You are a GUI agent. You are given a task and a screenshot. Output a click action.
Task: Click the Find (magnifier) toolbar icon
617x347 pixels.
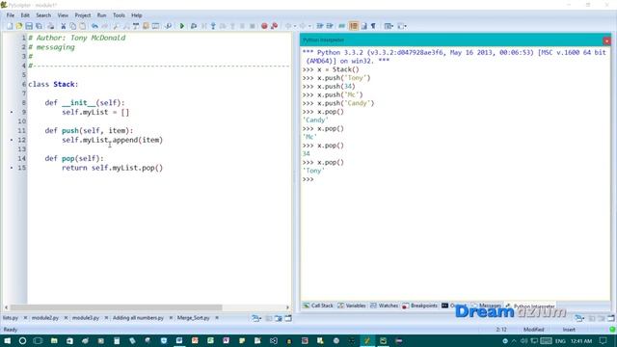pyautogui.click(x=116, y=26)
